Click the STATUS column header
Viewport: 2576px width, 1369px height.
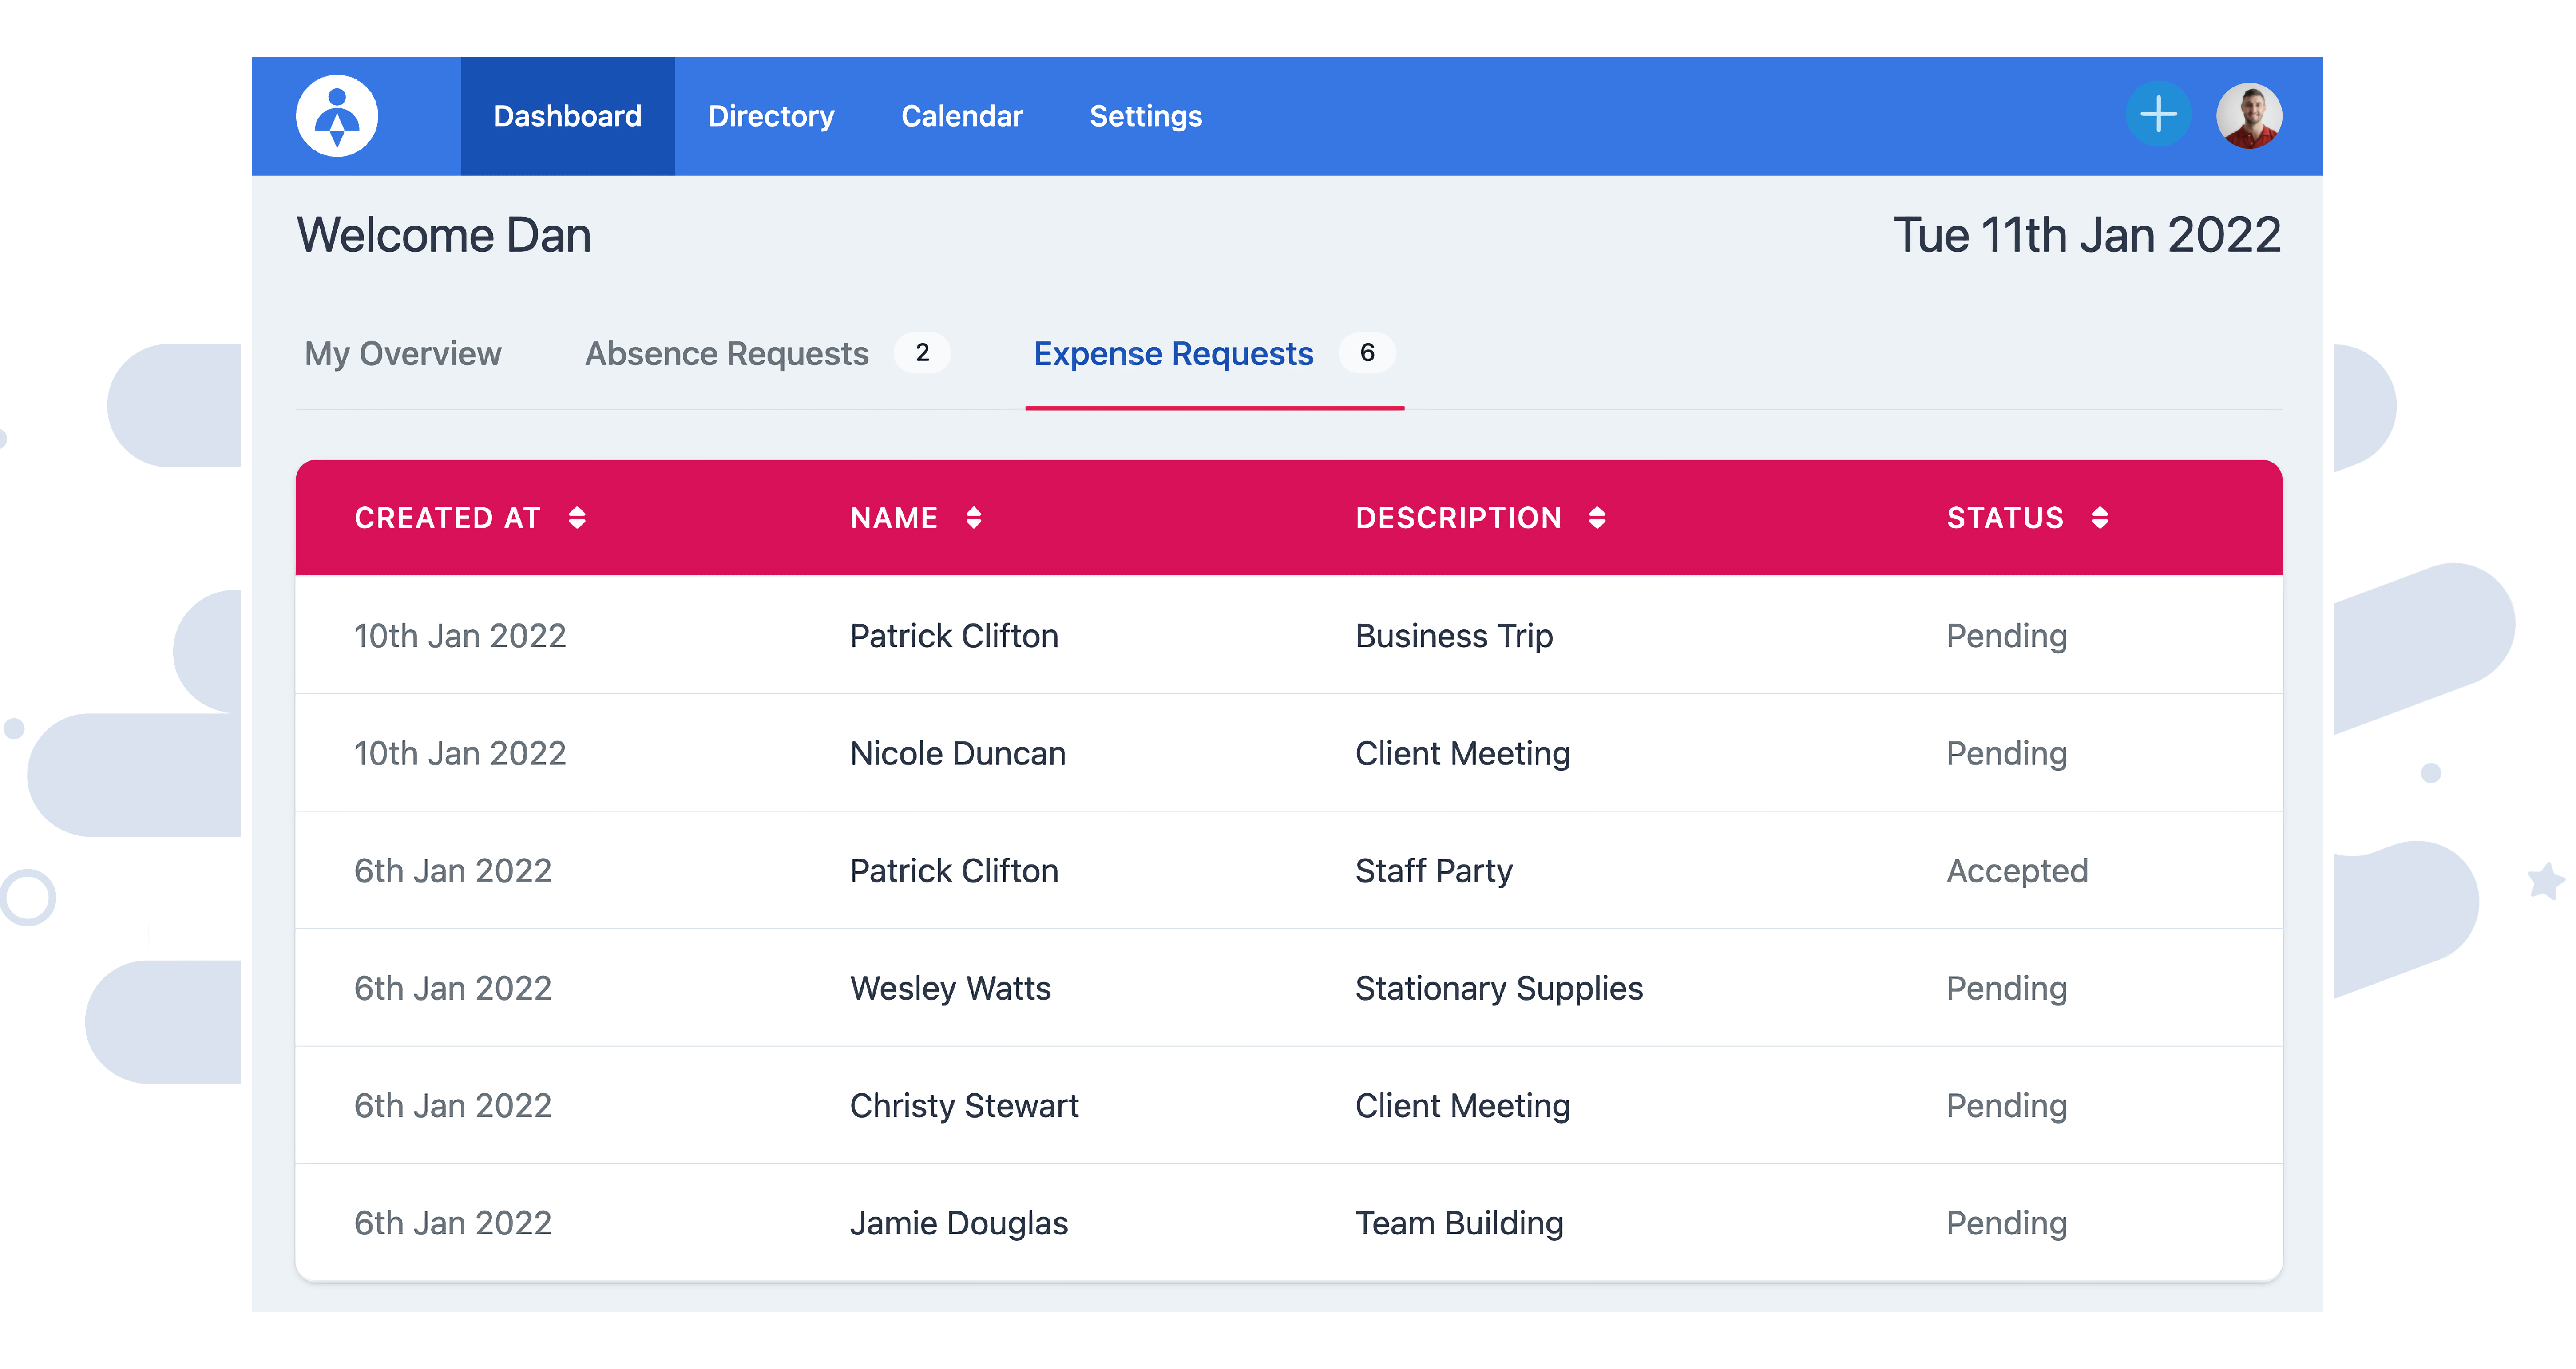[2005, 518]
